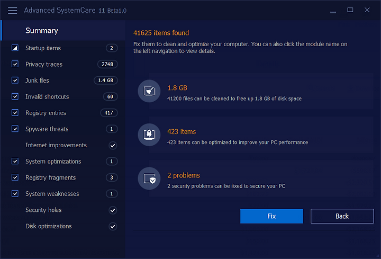Click Internet improvements checkmark status icon
Image resolution: width=381 pixels, height=259 pixels.
pyautogui.click(x=113, y=146)
